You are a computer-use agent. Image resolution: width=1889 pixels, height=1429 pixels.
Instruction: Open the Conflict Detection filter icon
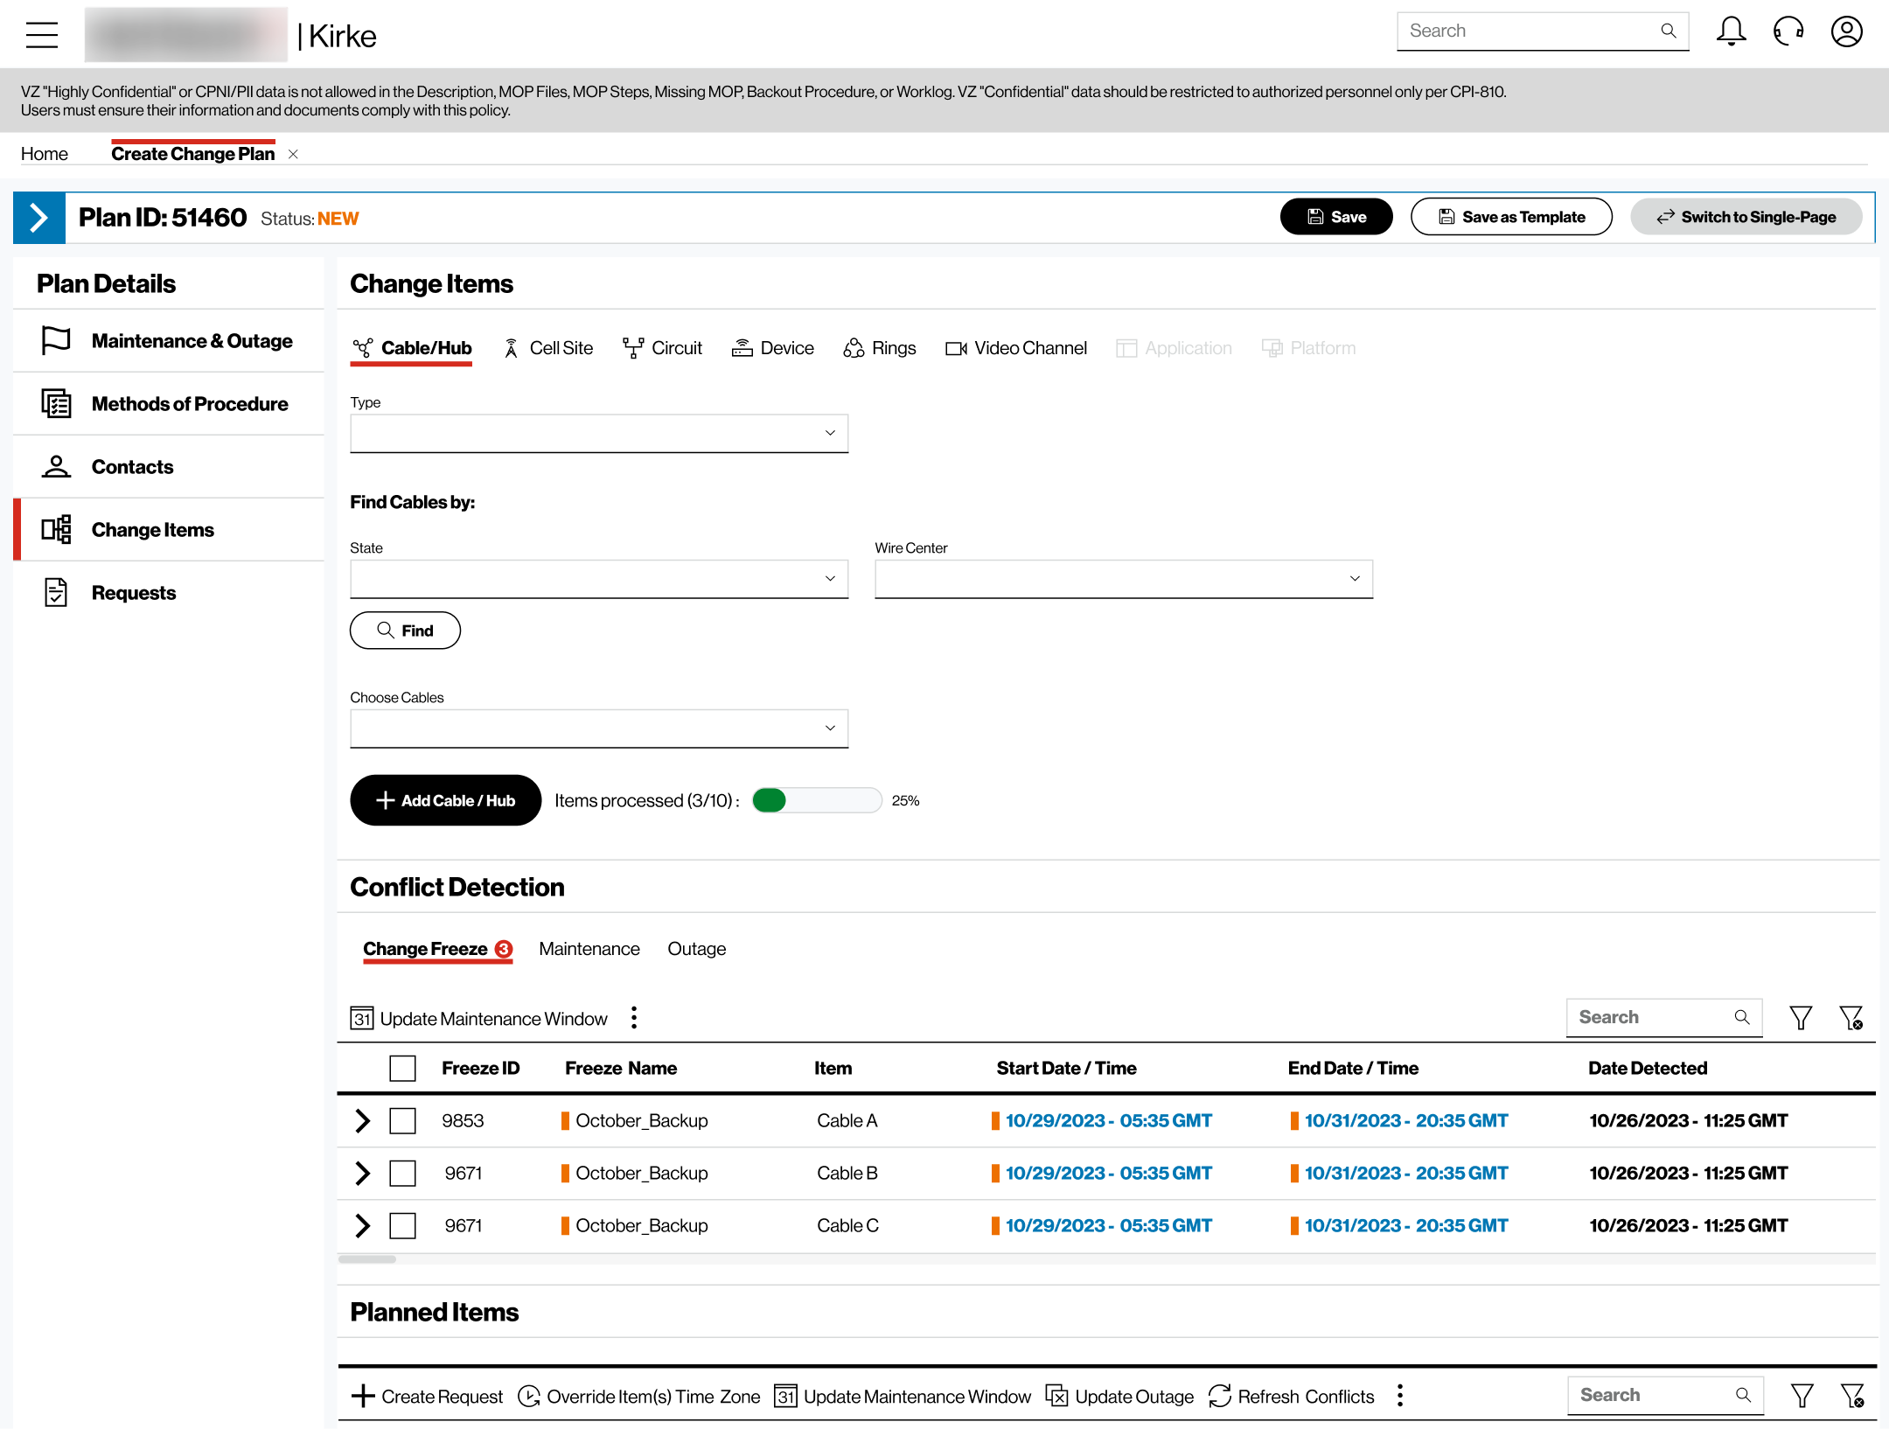[x=1801, y=1018]
